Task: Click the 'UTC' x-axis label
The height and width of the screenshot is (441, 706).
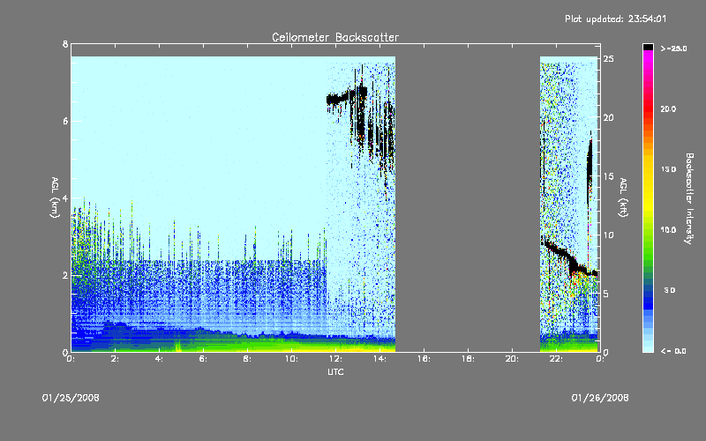Action: pyautogui.click(x=335, y=371)
